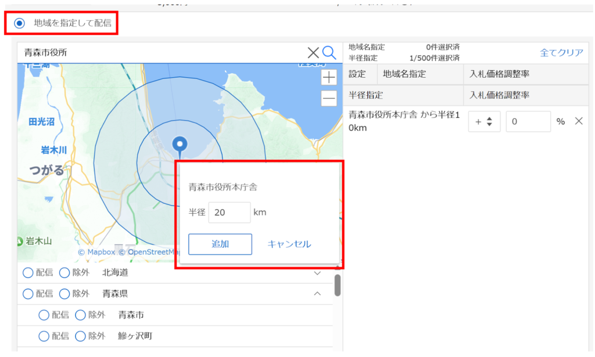Select 除外 for 青森県
This screenshot has width=595, height=357.
point(64,294)
